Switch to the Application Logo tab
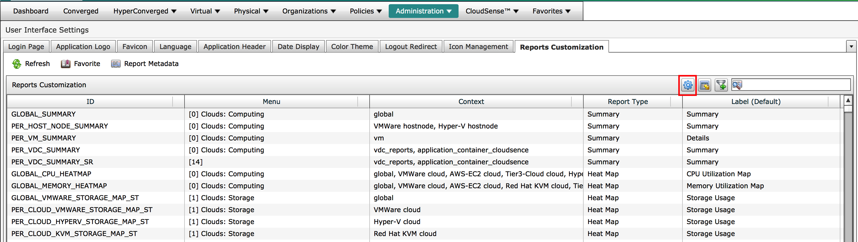 (x=83, y=47)
